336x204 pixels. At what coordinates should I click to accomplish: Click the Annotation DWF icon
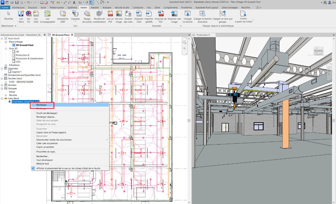pos(63,14)
